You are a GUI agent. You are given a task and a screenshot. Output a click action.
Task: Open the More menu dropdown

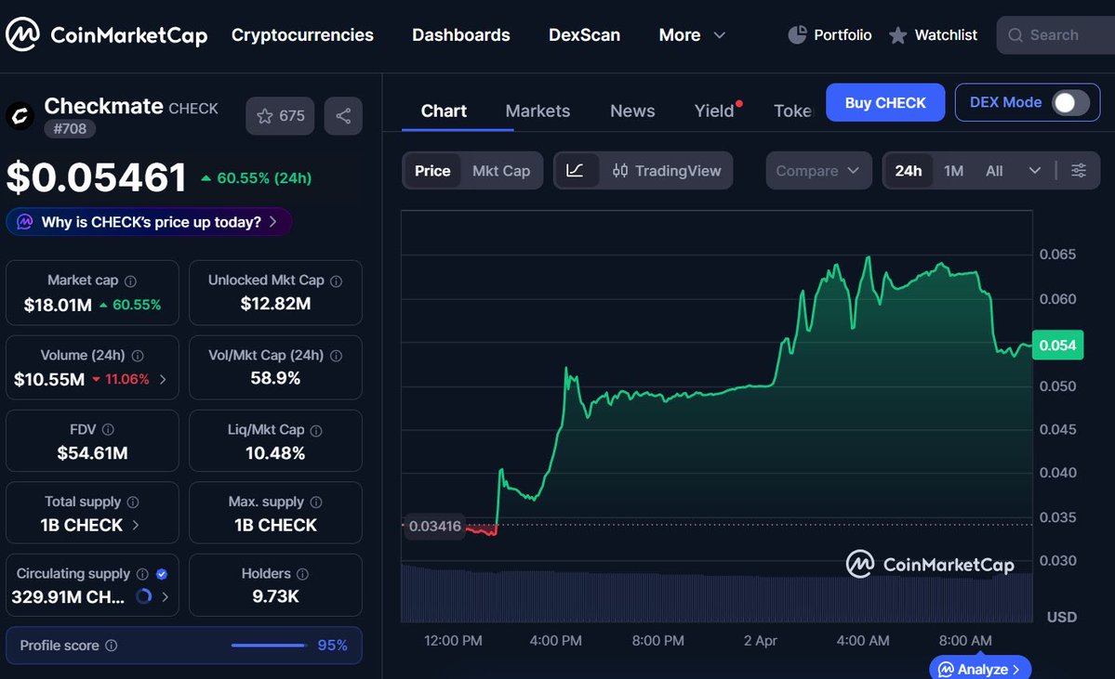(692, 34)
